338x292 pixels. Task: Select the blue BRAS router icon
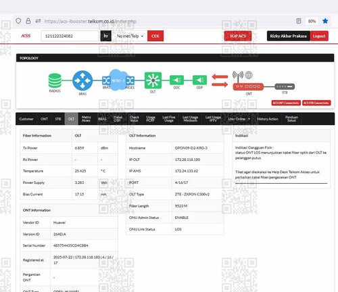click(82, 80)
